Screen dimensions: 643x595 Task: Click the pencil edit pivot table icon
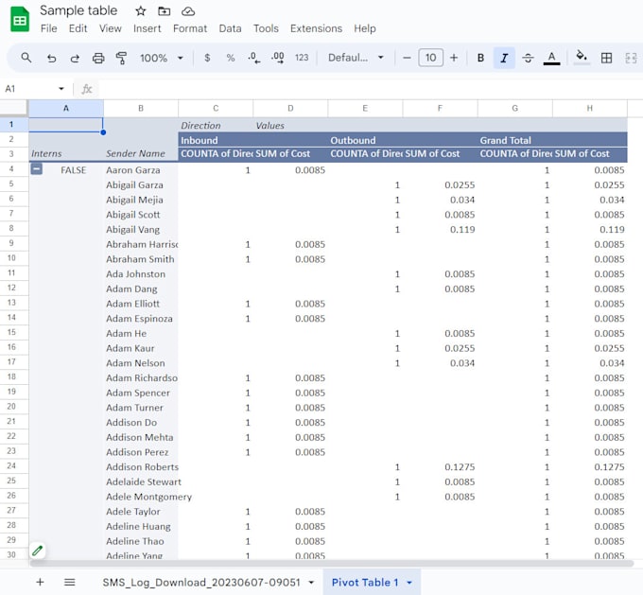(38, 551)
